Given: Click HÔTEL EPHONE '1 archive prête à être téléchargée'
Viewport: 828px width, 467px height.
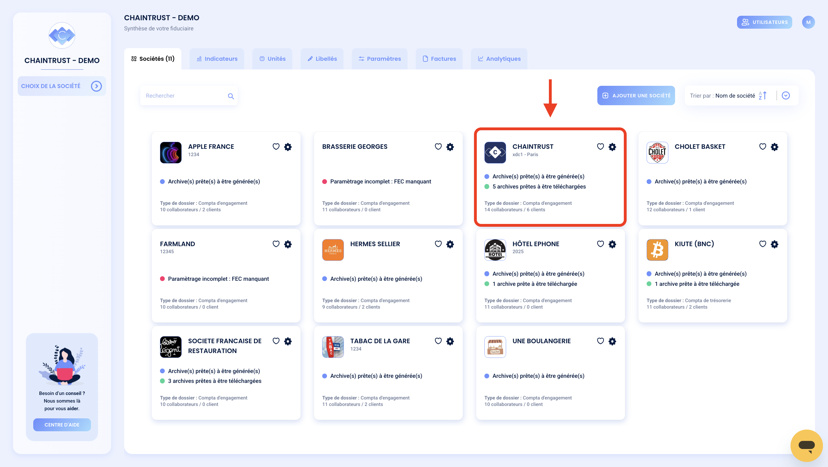Looking at the screenshot, I should click(535, 284).
